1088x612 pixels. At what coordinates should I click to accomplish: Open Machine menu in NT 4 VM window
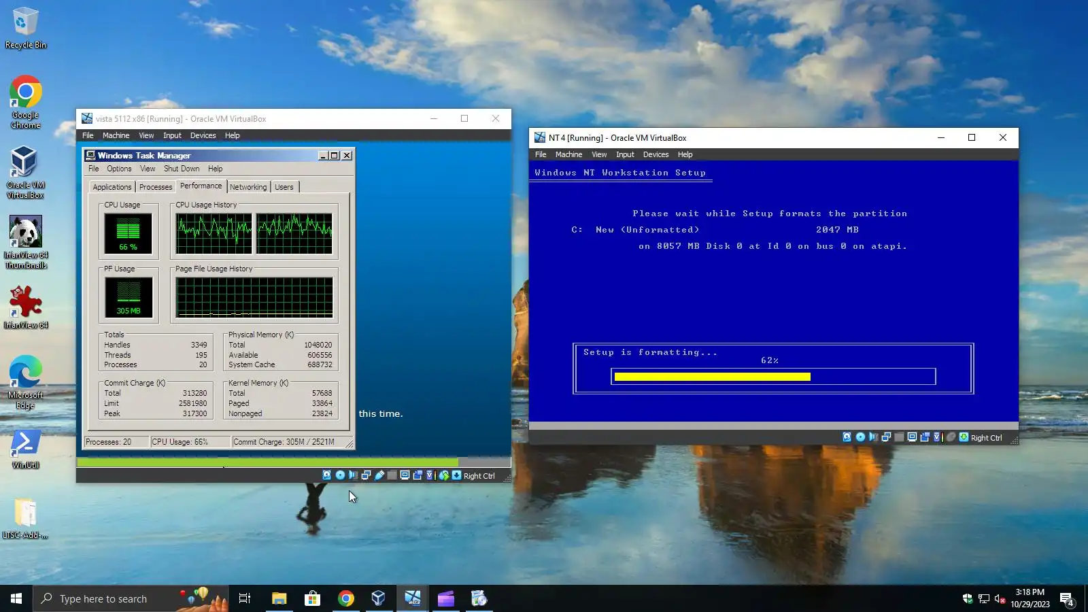tap(568, 154)
